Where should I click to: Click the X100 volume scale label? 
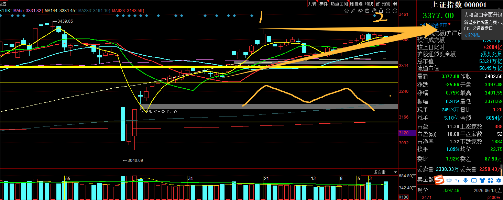coord(403,198)
